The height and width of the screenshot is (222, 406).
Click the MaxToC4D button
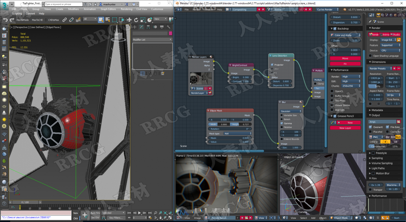pyautogui.click(x=37, y=20)
